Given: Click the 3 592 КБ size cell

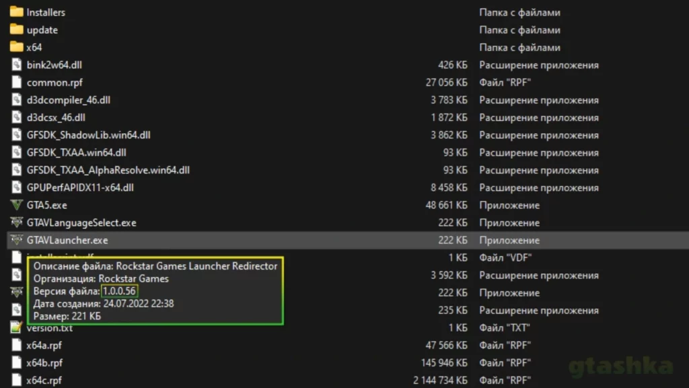Looking at the screenshot, I should tap(449, 275).
